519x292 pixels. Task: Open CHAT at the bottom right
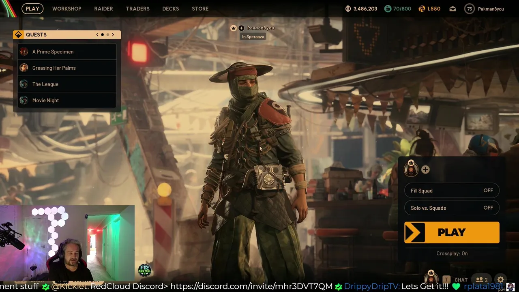coord(461,280)
